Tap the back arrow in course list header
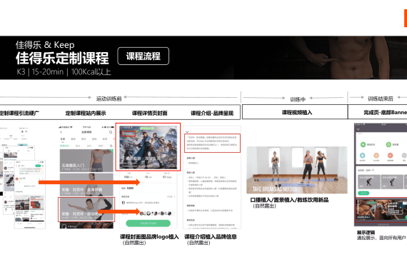The height and width of the screenshot is (257, 407). 61,132
